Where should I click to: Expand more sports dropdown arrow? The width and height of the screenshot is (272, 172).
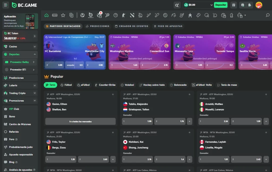click(x=245, y=15)
